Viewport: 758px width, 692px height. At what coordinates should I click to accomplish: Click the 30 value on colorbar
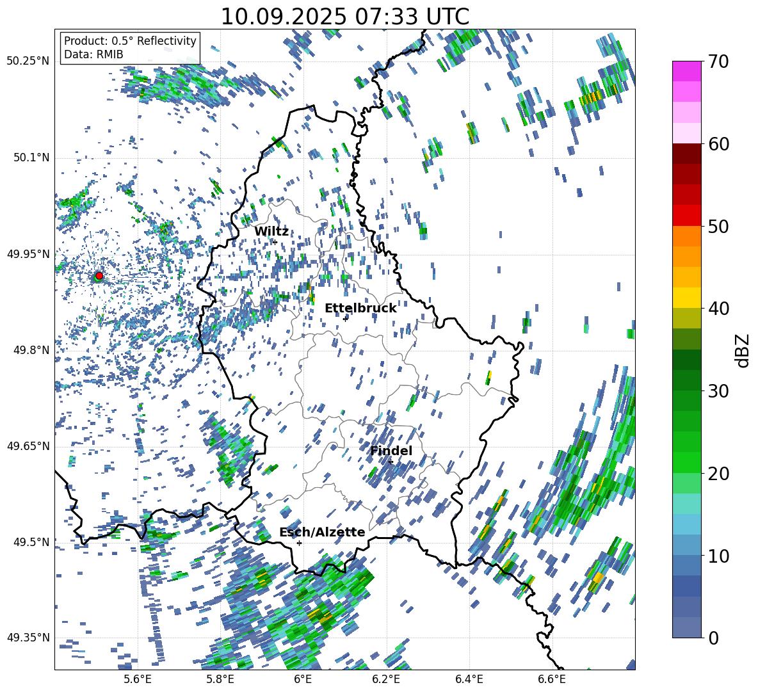click(x=718, y=391)
